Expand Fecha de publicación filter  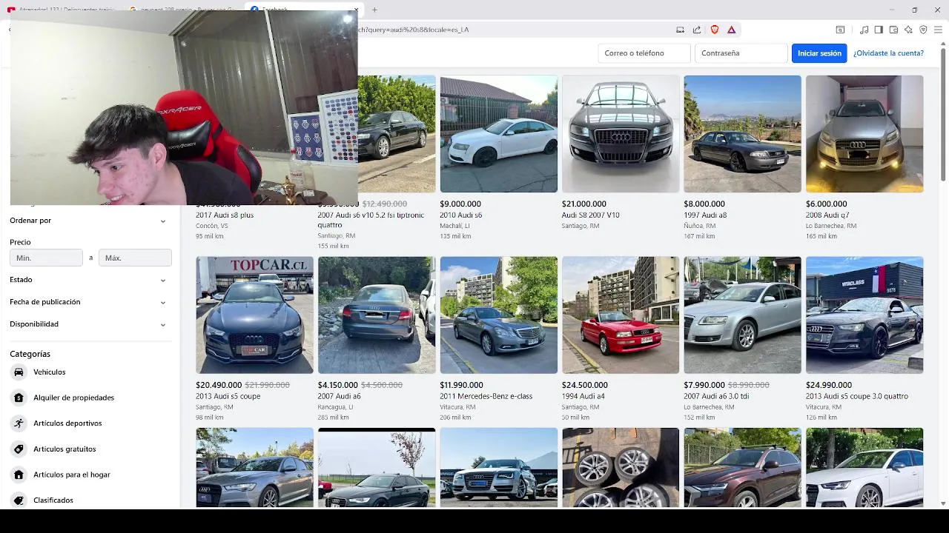tap(90, 302)
